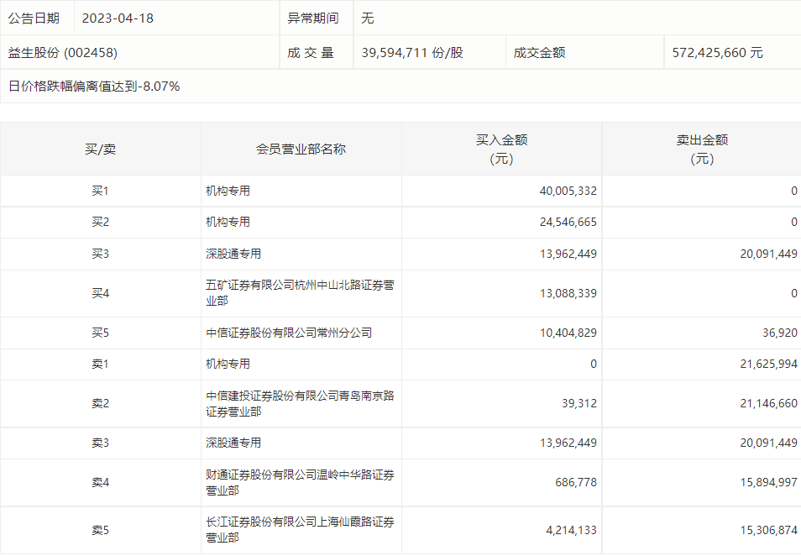
Task: Select the text 日价格跌幅偏离值达到-8.07%
Action: click(94, 87)
